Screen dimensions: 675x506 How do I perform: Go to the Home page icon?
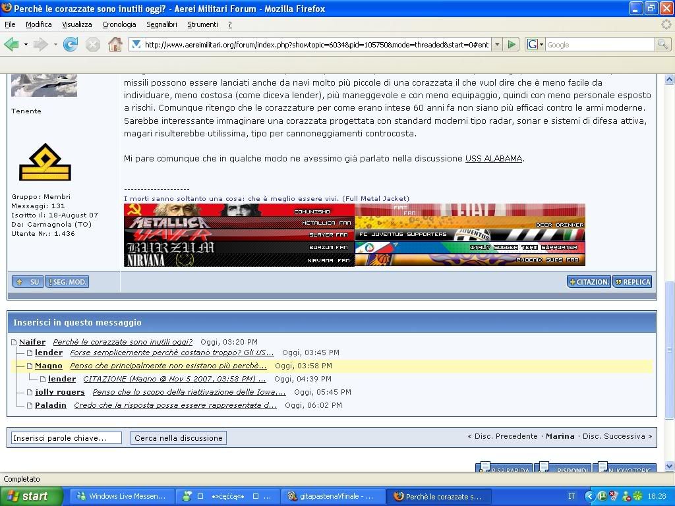[115, 45]
